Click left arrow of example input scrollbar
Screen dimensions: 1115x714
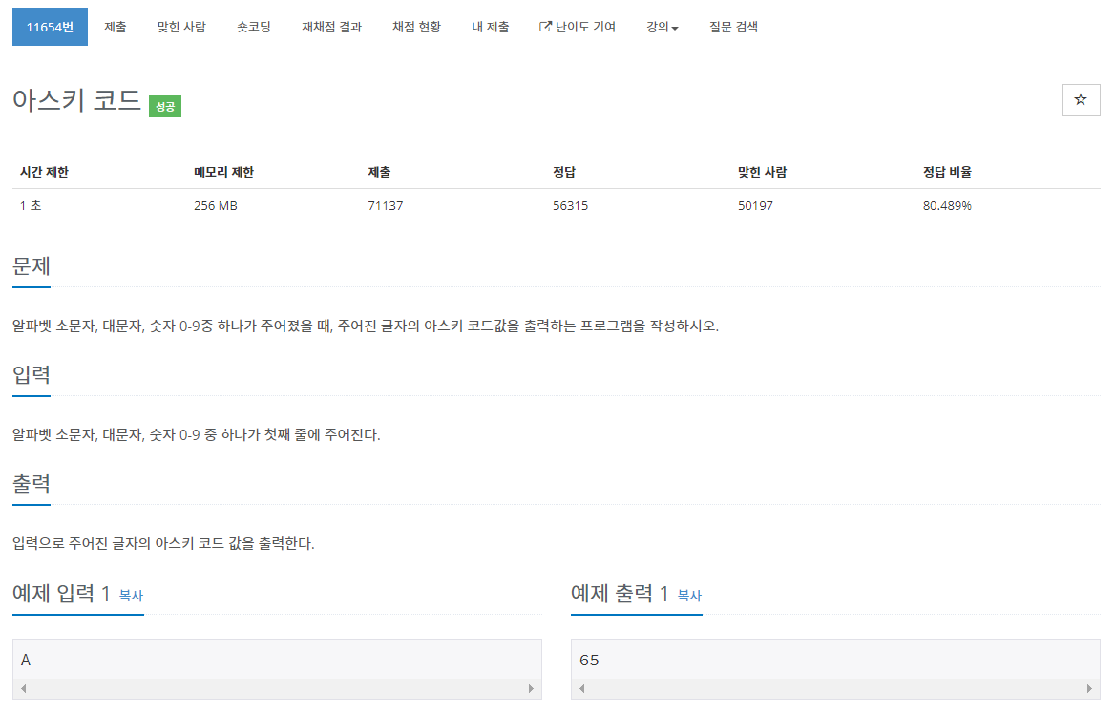tap(24, 688)
